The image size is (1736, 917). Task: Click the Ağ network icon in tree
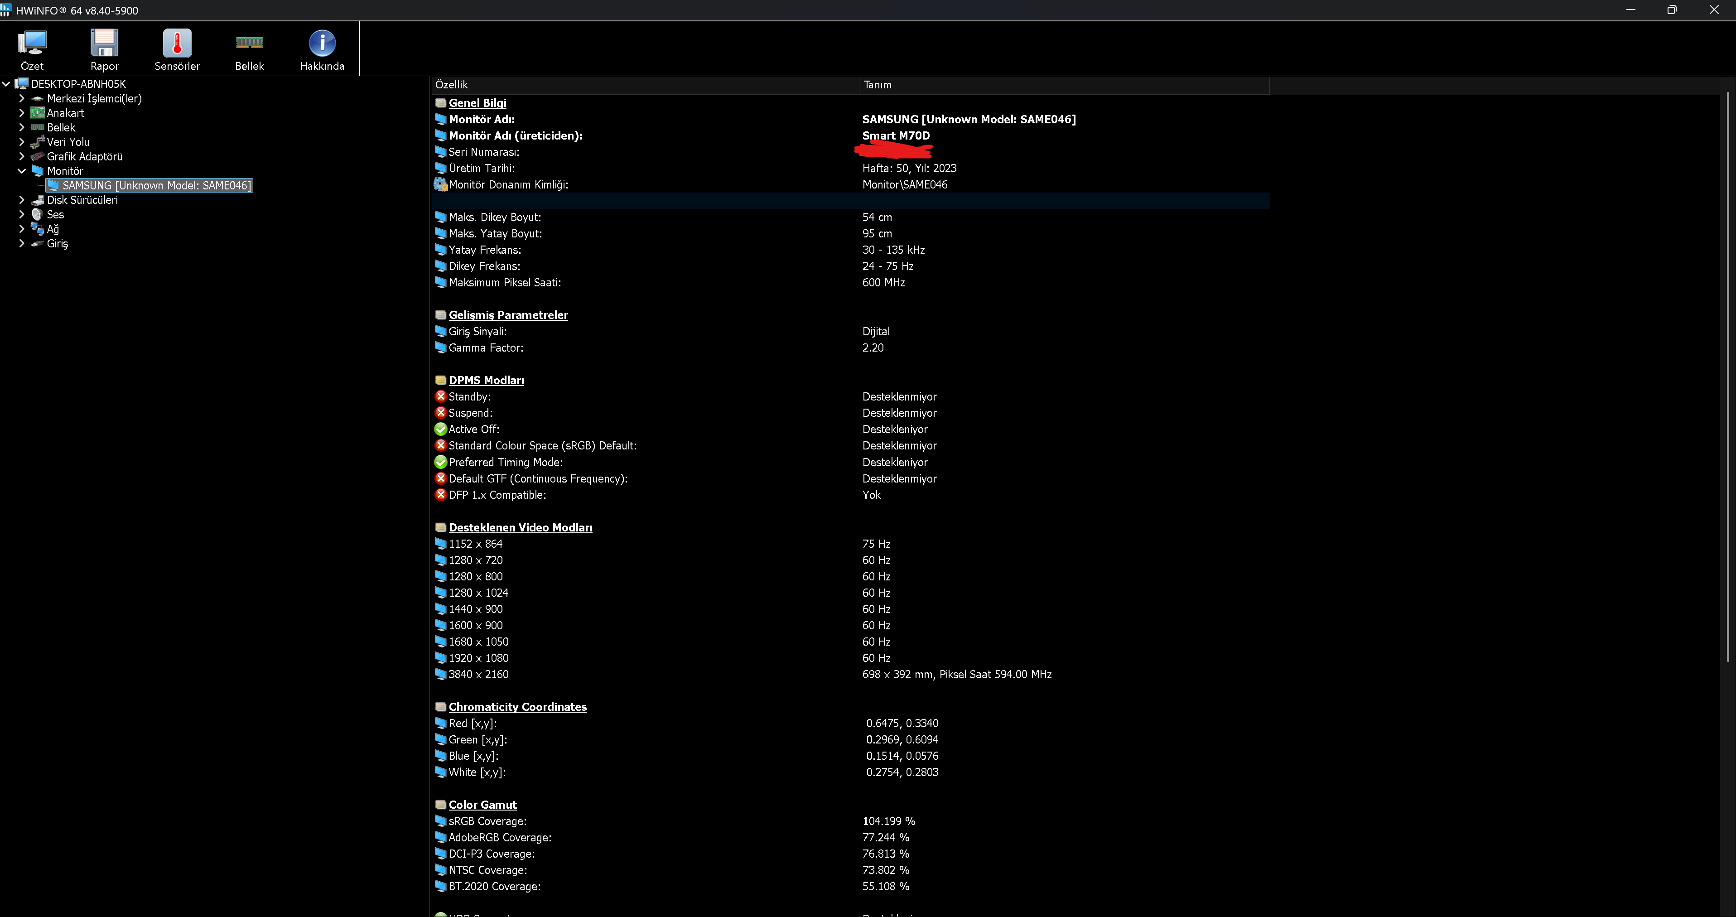pos(37,229)
